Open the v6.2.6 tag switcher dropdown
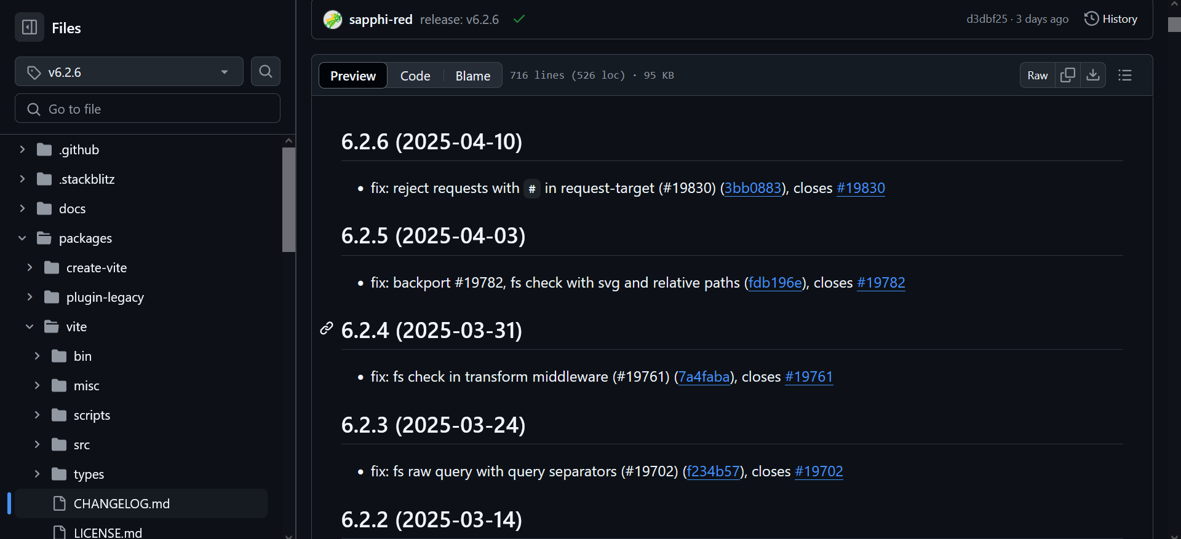 (129, 72)
